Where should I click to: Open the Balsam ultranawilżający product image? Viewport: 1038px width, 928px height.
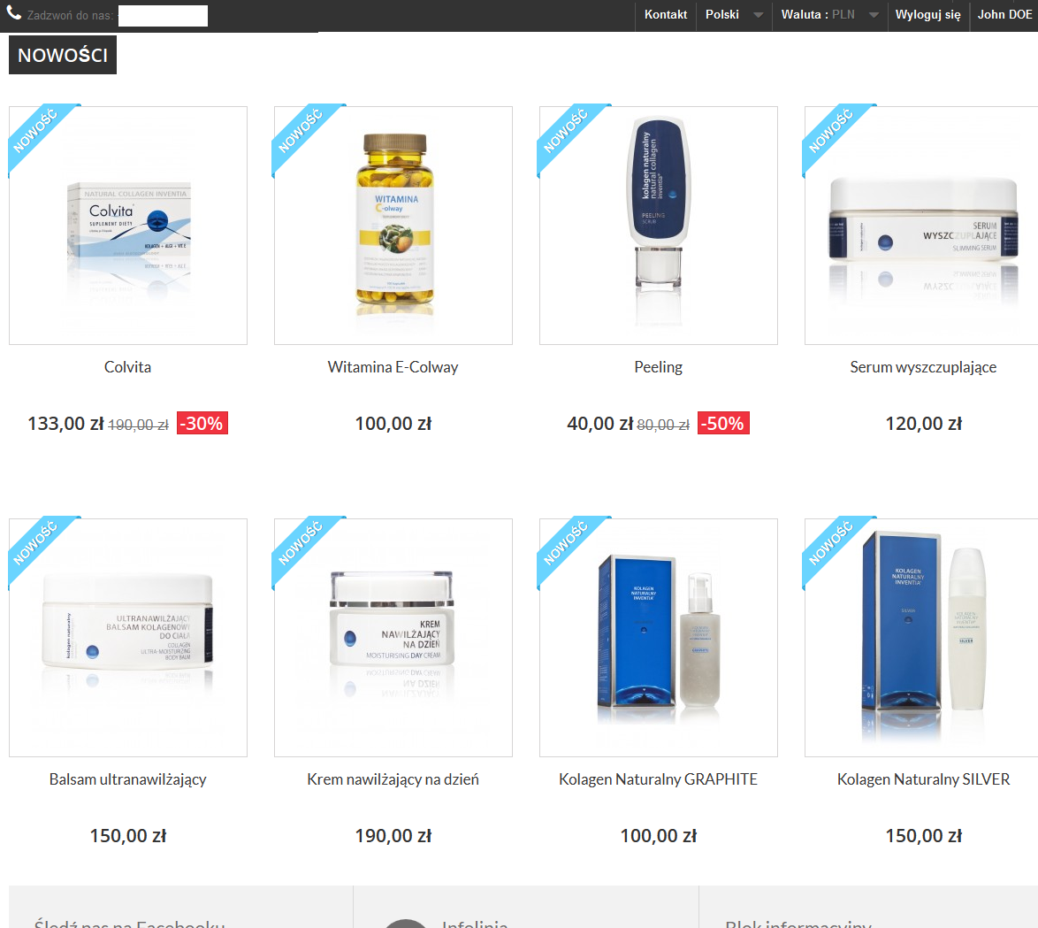pyautogui.click(x=128, y=637)
